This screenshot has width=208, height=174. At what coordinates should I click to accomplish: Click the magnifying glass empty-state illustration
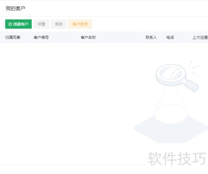click(x=171, y=102)
